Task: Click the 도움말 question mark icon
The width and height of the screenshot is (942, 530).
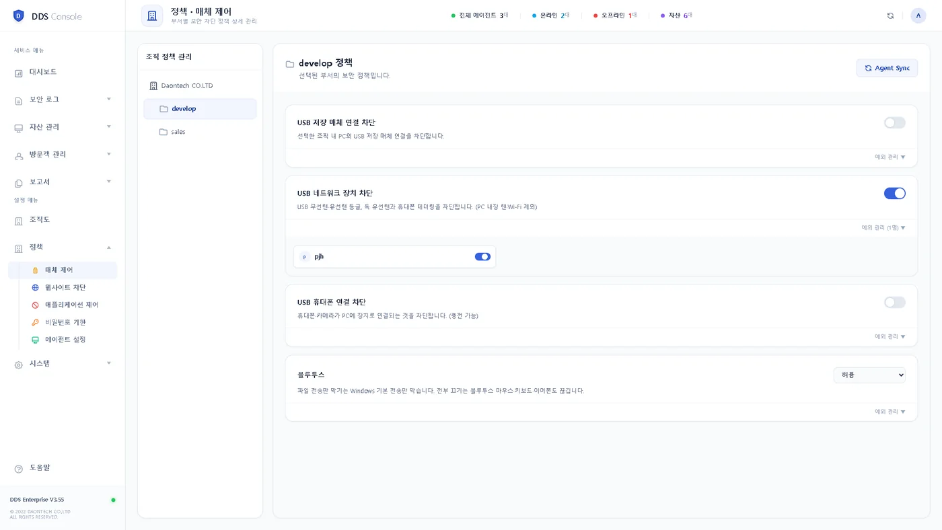Action: point(19,468)
